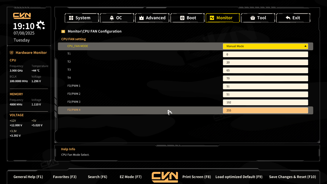Click the CVN logo in top-left panel
Screen dimensions: 327x184
[22, 16]
